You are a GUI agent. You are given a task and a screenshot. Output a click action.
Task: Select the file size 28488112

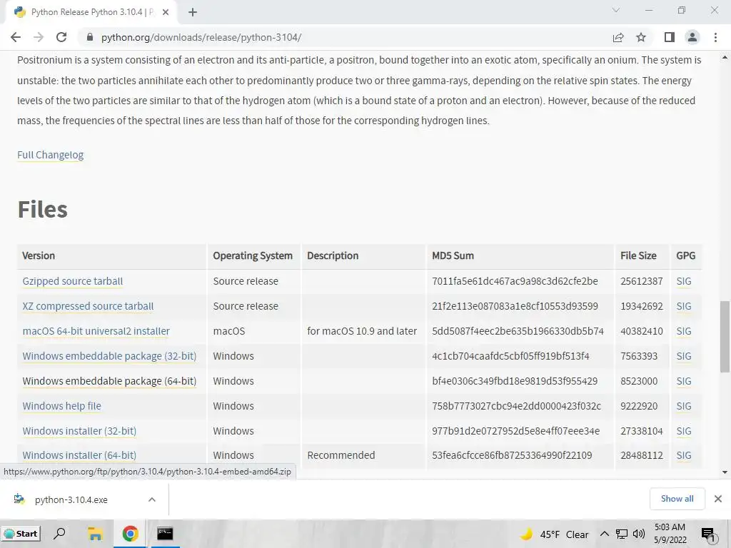coord(642,455)
